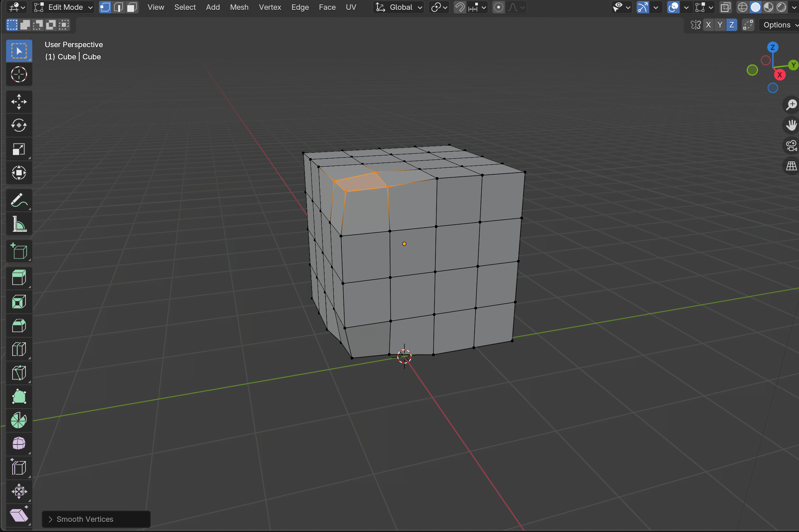Select the Bevel tool
The image size is (799, 532).
pyautogui.click(x=19, y=326)
